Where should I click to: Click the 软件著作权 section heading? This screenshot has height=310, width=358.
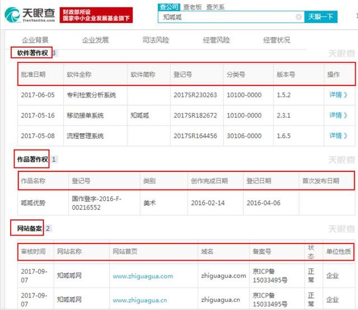32,53
